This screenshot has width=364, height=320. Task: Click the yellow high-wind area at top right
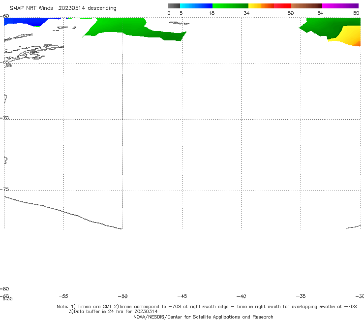pos(349,35)
